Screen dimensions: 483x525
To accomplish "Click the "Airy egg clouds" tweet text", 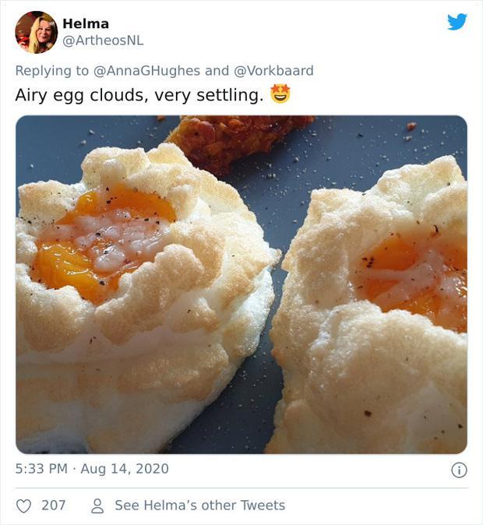I will [x=139, y=95].
